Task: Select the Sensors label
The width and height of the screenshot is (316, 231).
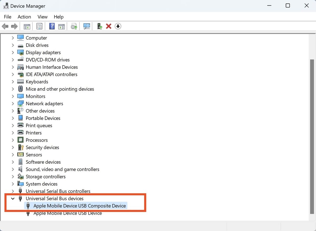Action: (x=34, y=155)
